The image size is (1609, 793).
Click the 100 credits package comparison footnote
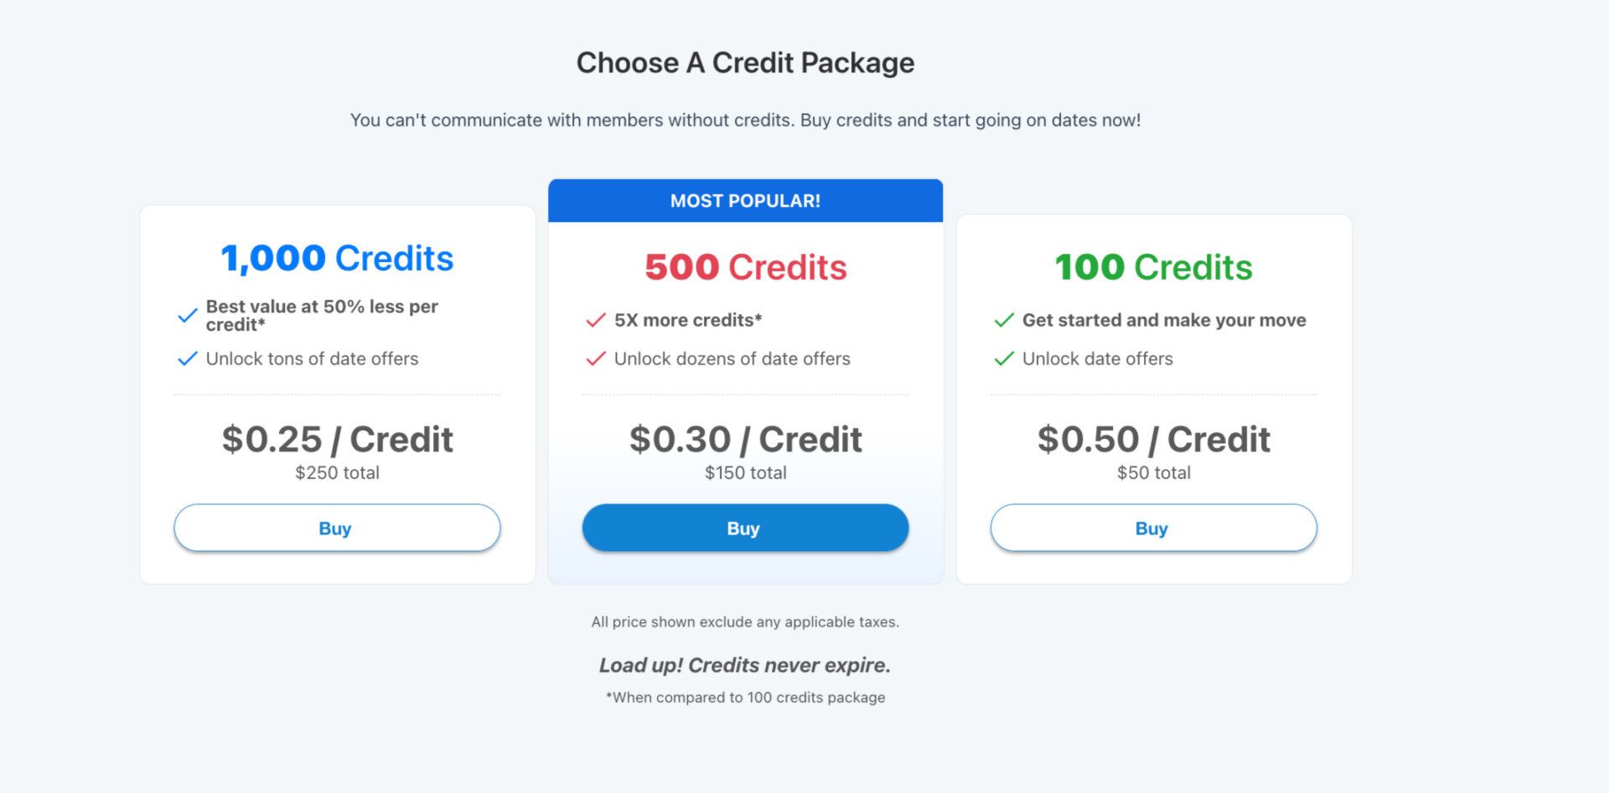(745, 698)
